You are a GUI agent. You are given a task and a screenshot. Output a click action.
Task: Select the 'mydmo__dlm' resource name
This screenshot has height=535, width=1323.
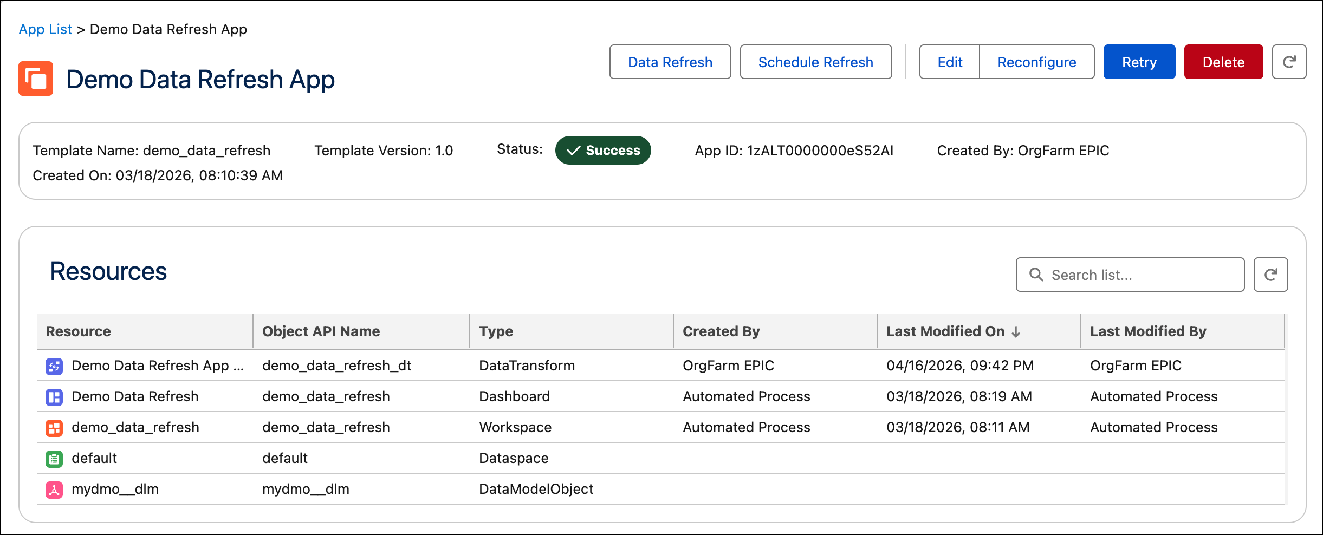(115, 489)
